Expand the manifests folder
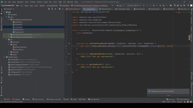This screenshot has height=108, width=193. coord(7,15)
